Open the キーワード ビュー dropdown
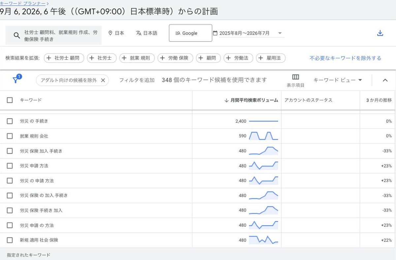 click(338, 80)
